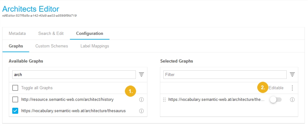The width and height of the screenshot is (308, 126).
Task: Enable Editable switch for thesaurus graph
Action: point(276,100)
